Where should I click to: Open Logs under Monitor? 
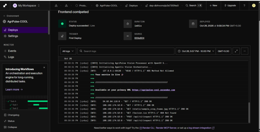(25, 57)
